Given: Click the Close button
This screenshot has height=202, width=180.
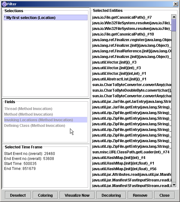Looking at the screenshot, I should (164, 195).
